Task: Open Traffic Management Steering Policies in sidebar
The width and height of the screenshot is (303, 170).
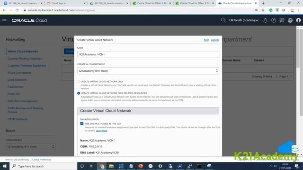Action: pyautogui.click(x=25, y=110)
